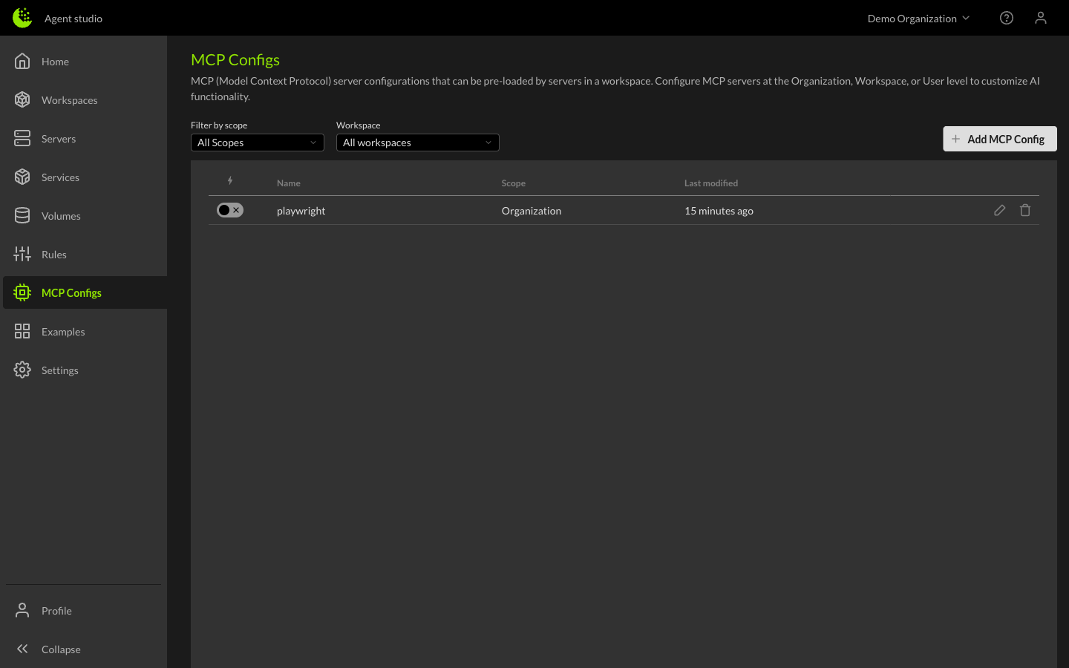
Task: Go to the Home page
Action: (55, 62)
